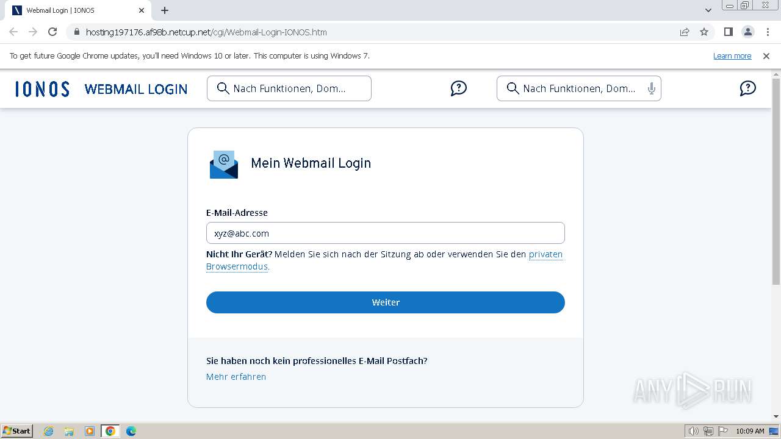Image resolution: width=781 pixels, height=439 pixels.
Task: Open the Learn more link
Action: coord(732,55)
